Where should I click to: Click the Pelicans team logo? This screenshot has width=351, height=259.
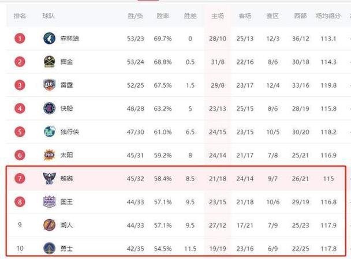coord(49,178)
